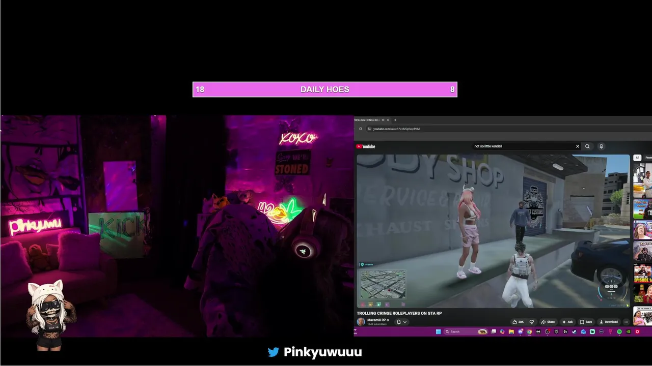Open Discord from the taskbar

(521, 331)
